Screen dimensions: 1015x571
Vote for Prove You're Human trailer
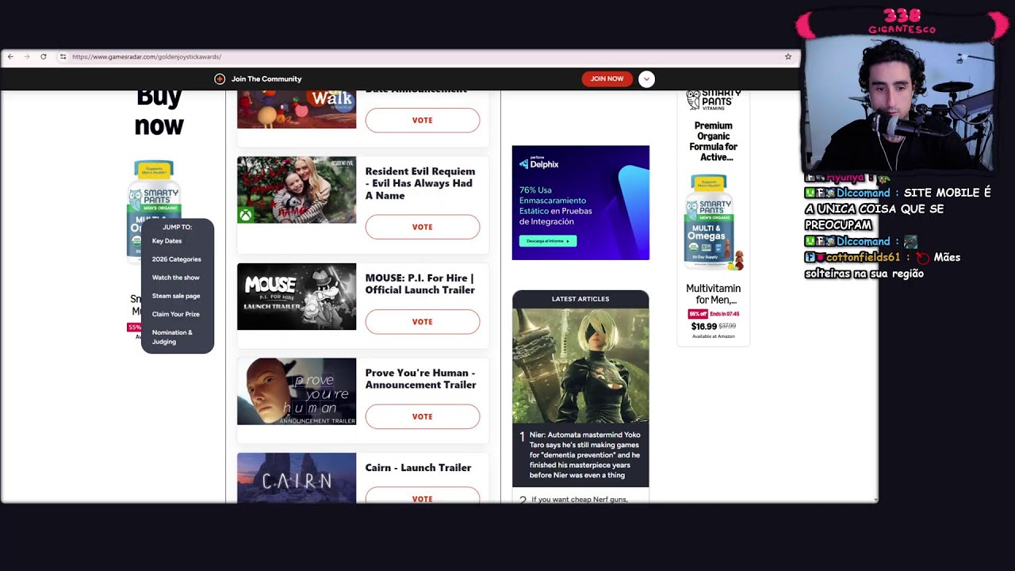pos(423,416)
